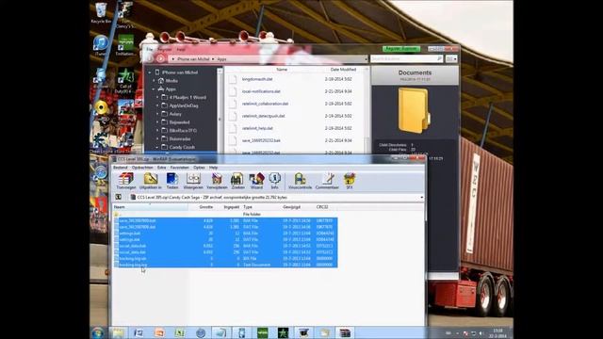Click the back arrow button in iPhone browser window
The width and height of the screenshot is (603, 339).
[150, 58]
